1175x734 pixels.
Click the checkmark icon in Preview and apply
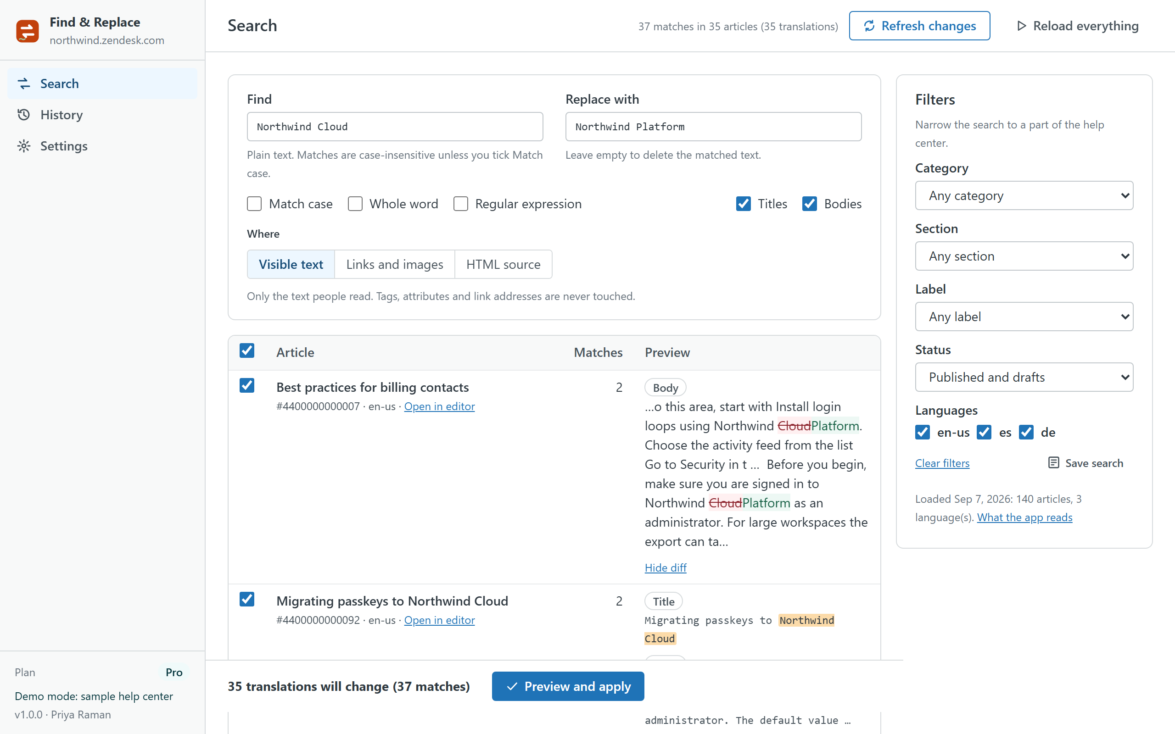pos(512,686)
